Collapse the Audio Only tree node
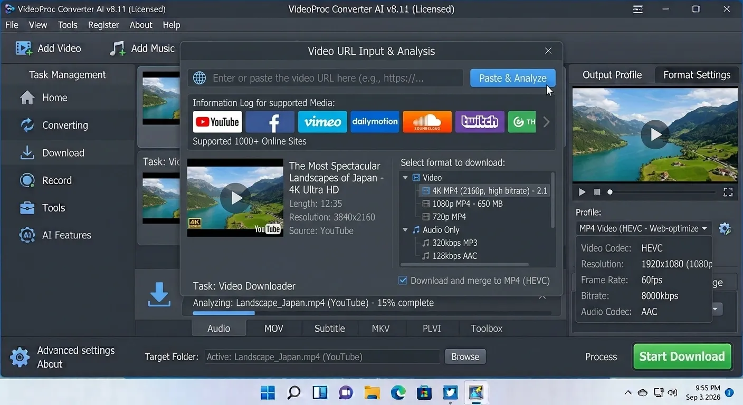This screenshot has width=743, height=405. [x=405, y=230]
